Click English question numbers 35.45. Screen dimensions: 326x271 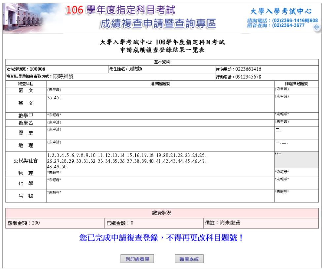click(54, 98)
